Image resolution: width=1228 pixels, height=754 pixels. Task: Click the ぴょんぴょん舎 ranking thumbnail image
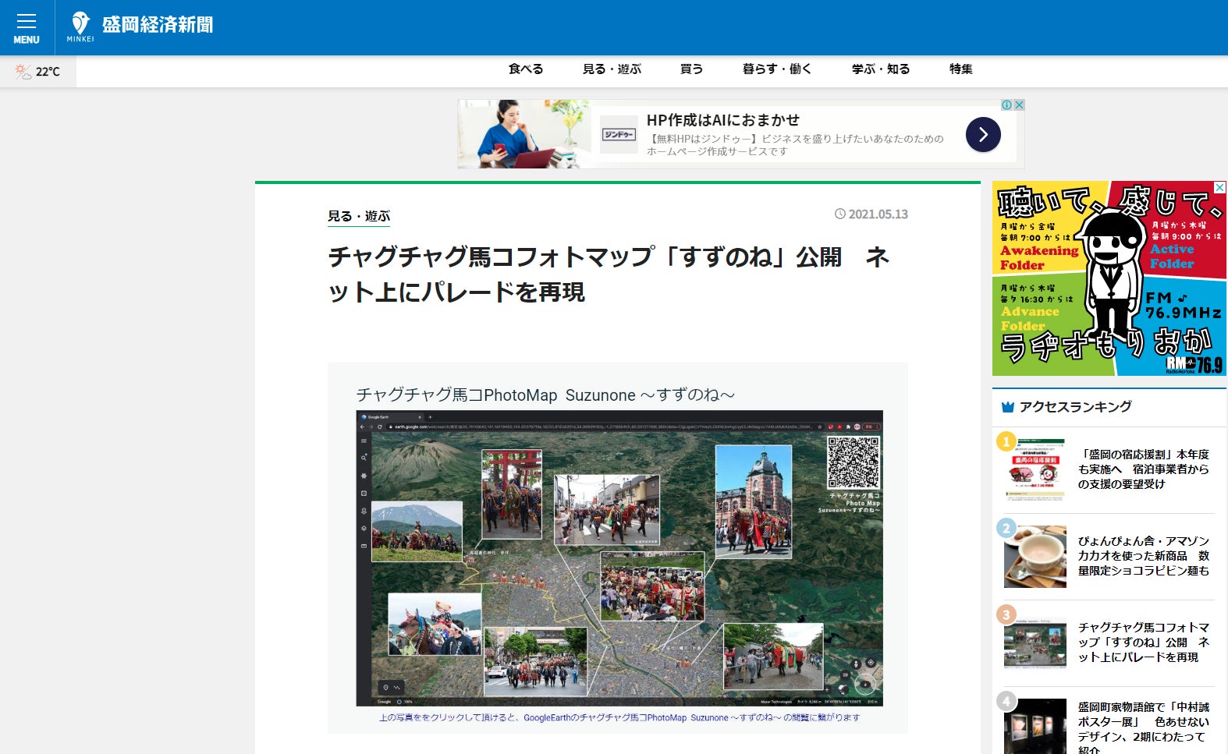[1035, 556]
